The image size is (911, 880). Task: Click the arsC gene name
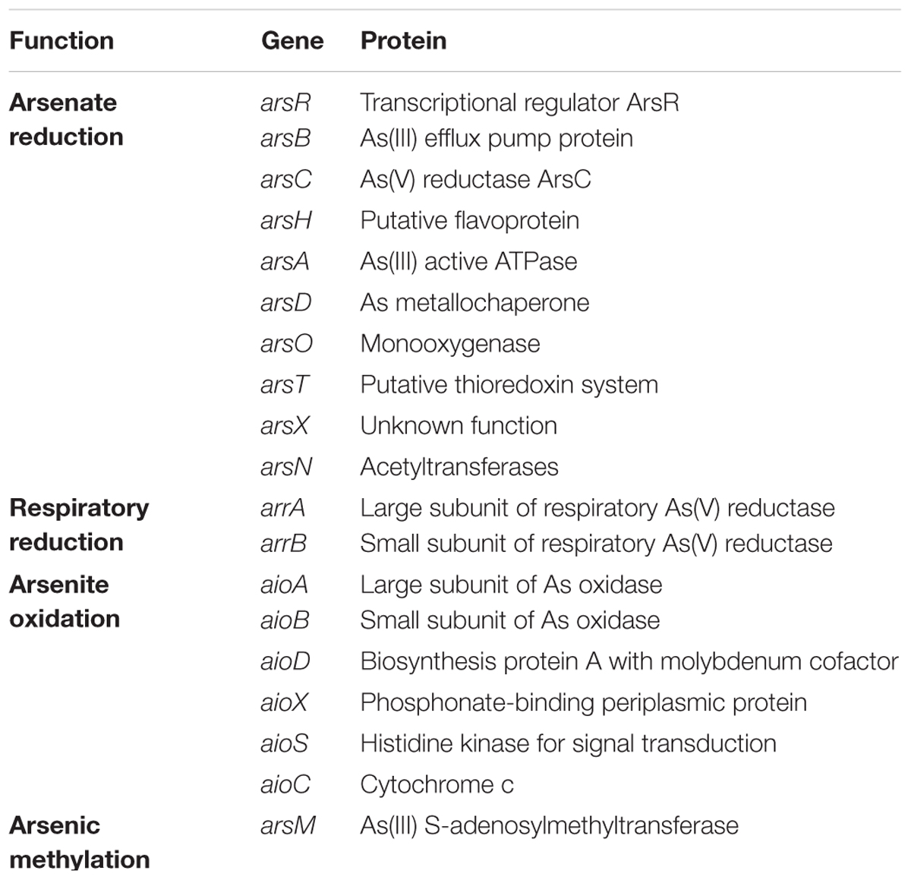click(x=286, y=179)
